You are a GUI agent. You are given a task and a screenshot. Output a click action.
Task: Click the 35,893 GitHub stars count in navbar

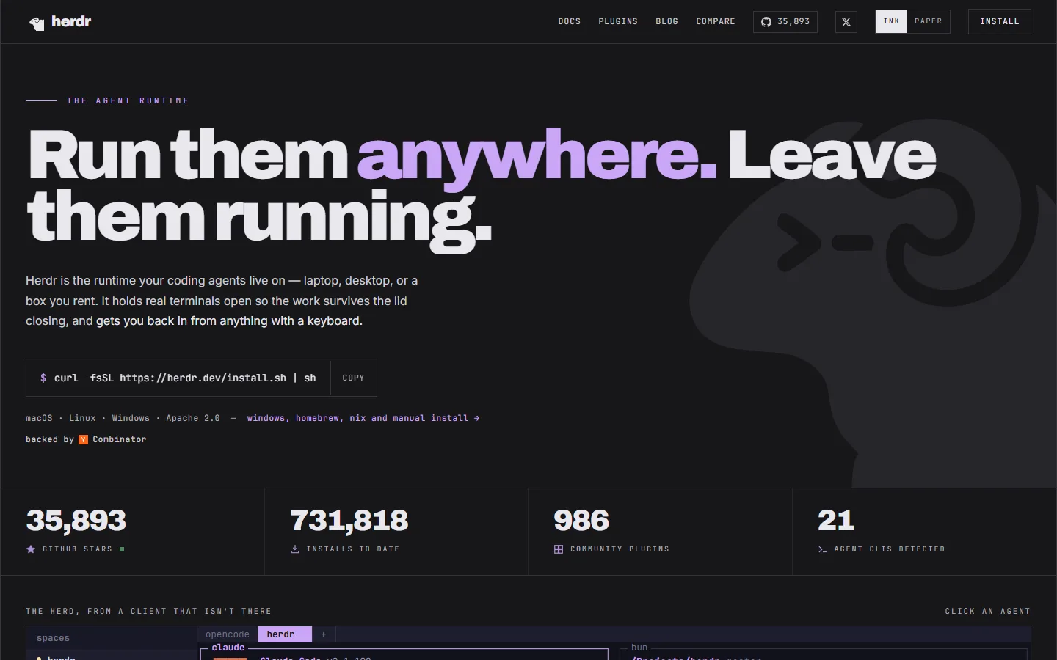[x=793, y=22]
